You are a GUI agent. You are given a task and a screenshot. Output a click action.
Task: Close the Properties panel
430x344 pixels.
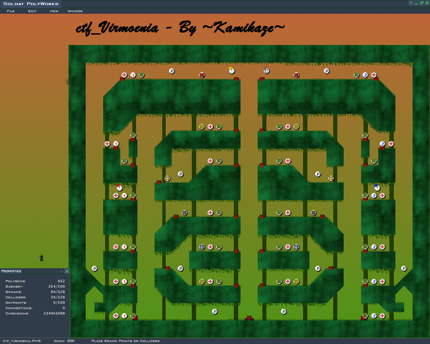(x=67, y=271)
